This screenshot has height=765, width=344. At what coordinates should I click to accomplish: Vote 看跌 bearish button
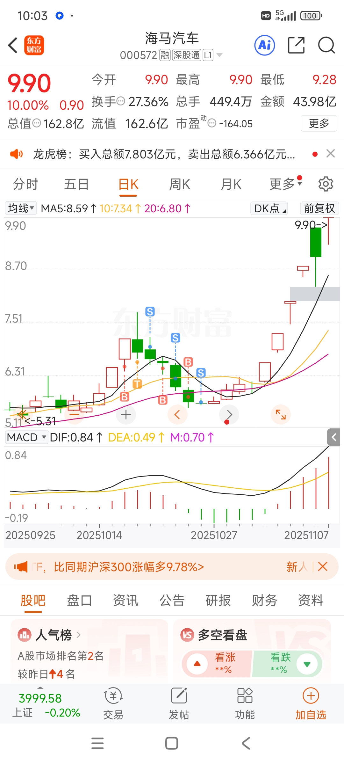click(x=287, y=664)
